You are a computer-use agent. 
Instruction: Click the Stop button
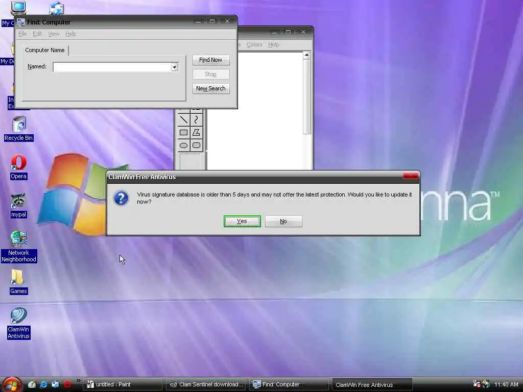pyautogui.click(x=211, y=74)
